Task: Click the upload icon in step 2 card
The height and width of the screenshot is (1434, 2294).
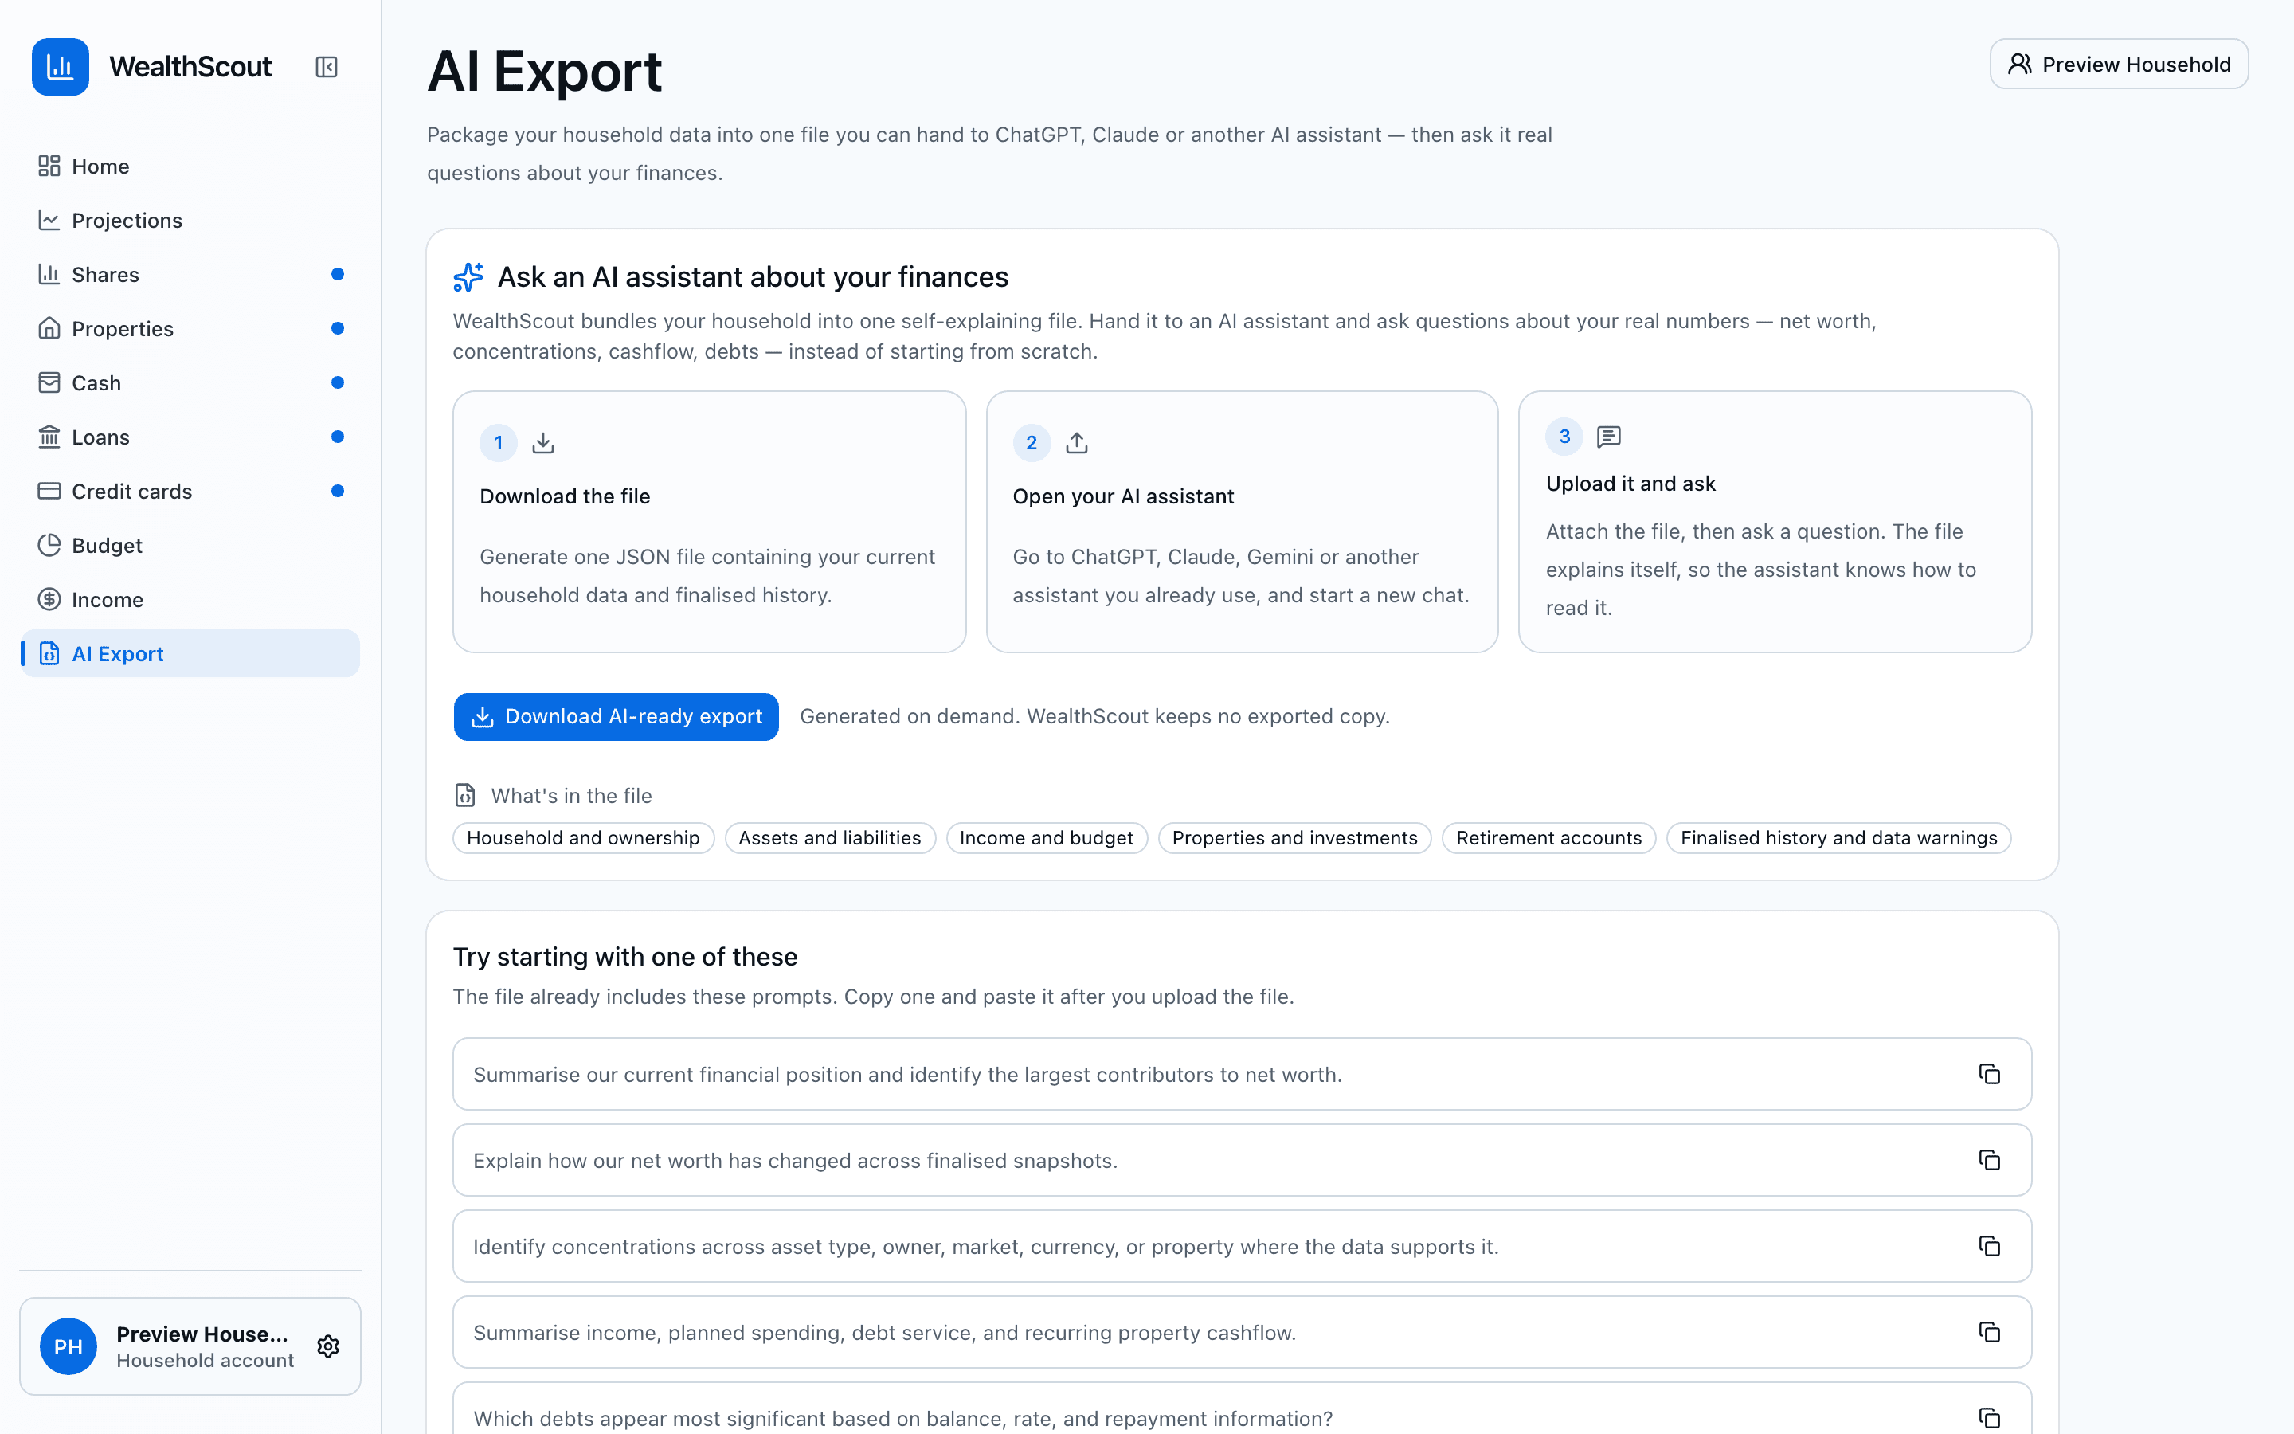Action: pyautogui.click(x=1077, y=443)
